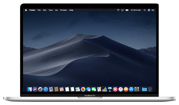Open System Preferences gear in Dock
Screen dimensions: 179x105
click(x=137, y=89)
